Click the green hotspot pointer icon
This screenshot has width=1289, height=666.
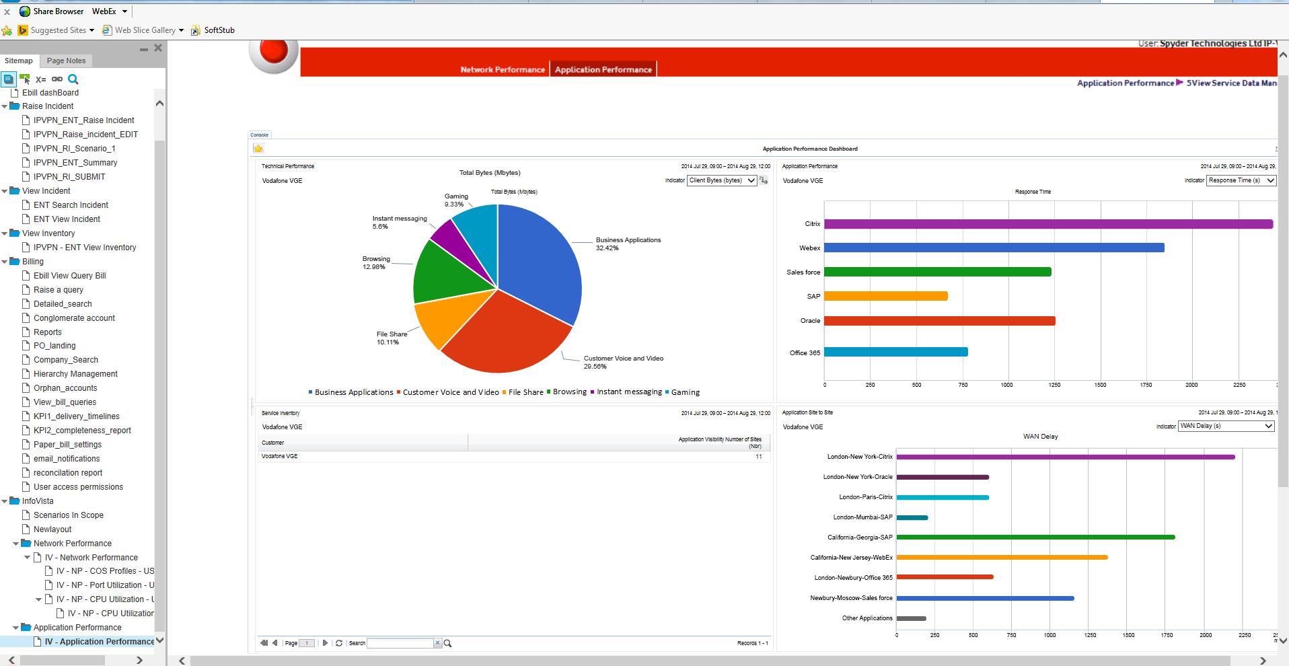tap(25, 79)
